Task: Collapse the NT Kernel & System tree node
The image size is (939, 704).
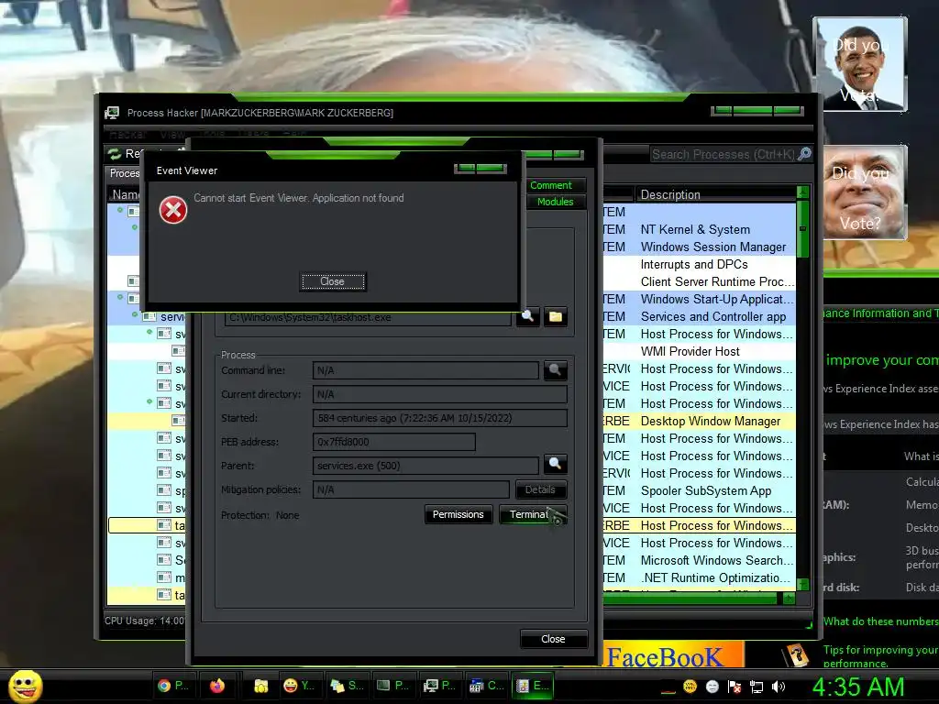Action: (135, 227)
